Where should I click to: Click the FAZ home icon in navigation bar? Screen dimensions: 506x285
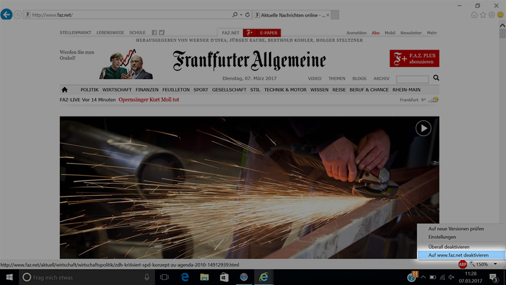coord(64,90)
